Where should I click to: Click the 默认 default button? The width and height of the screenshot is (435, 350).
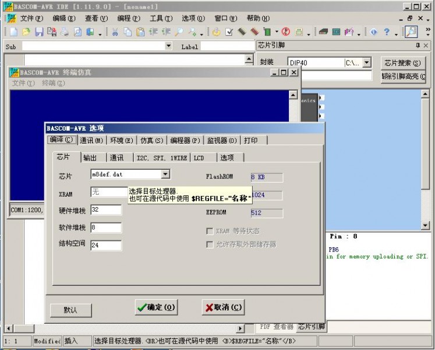(x=70, y=310)
